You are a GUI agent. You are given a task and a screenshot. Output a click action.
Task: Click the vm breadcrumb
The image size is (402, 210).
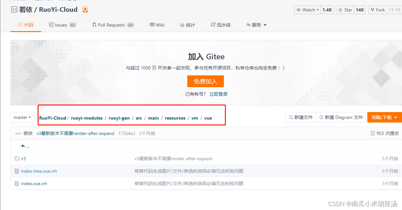[195, 118]
